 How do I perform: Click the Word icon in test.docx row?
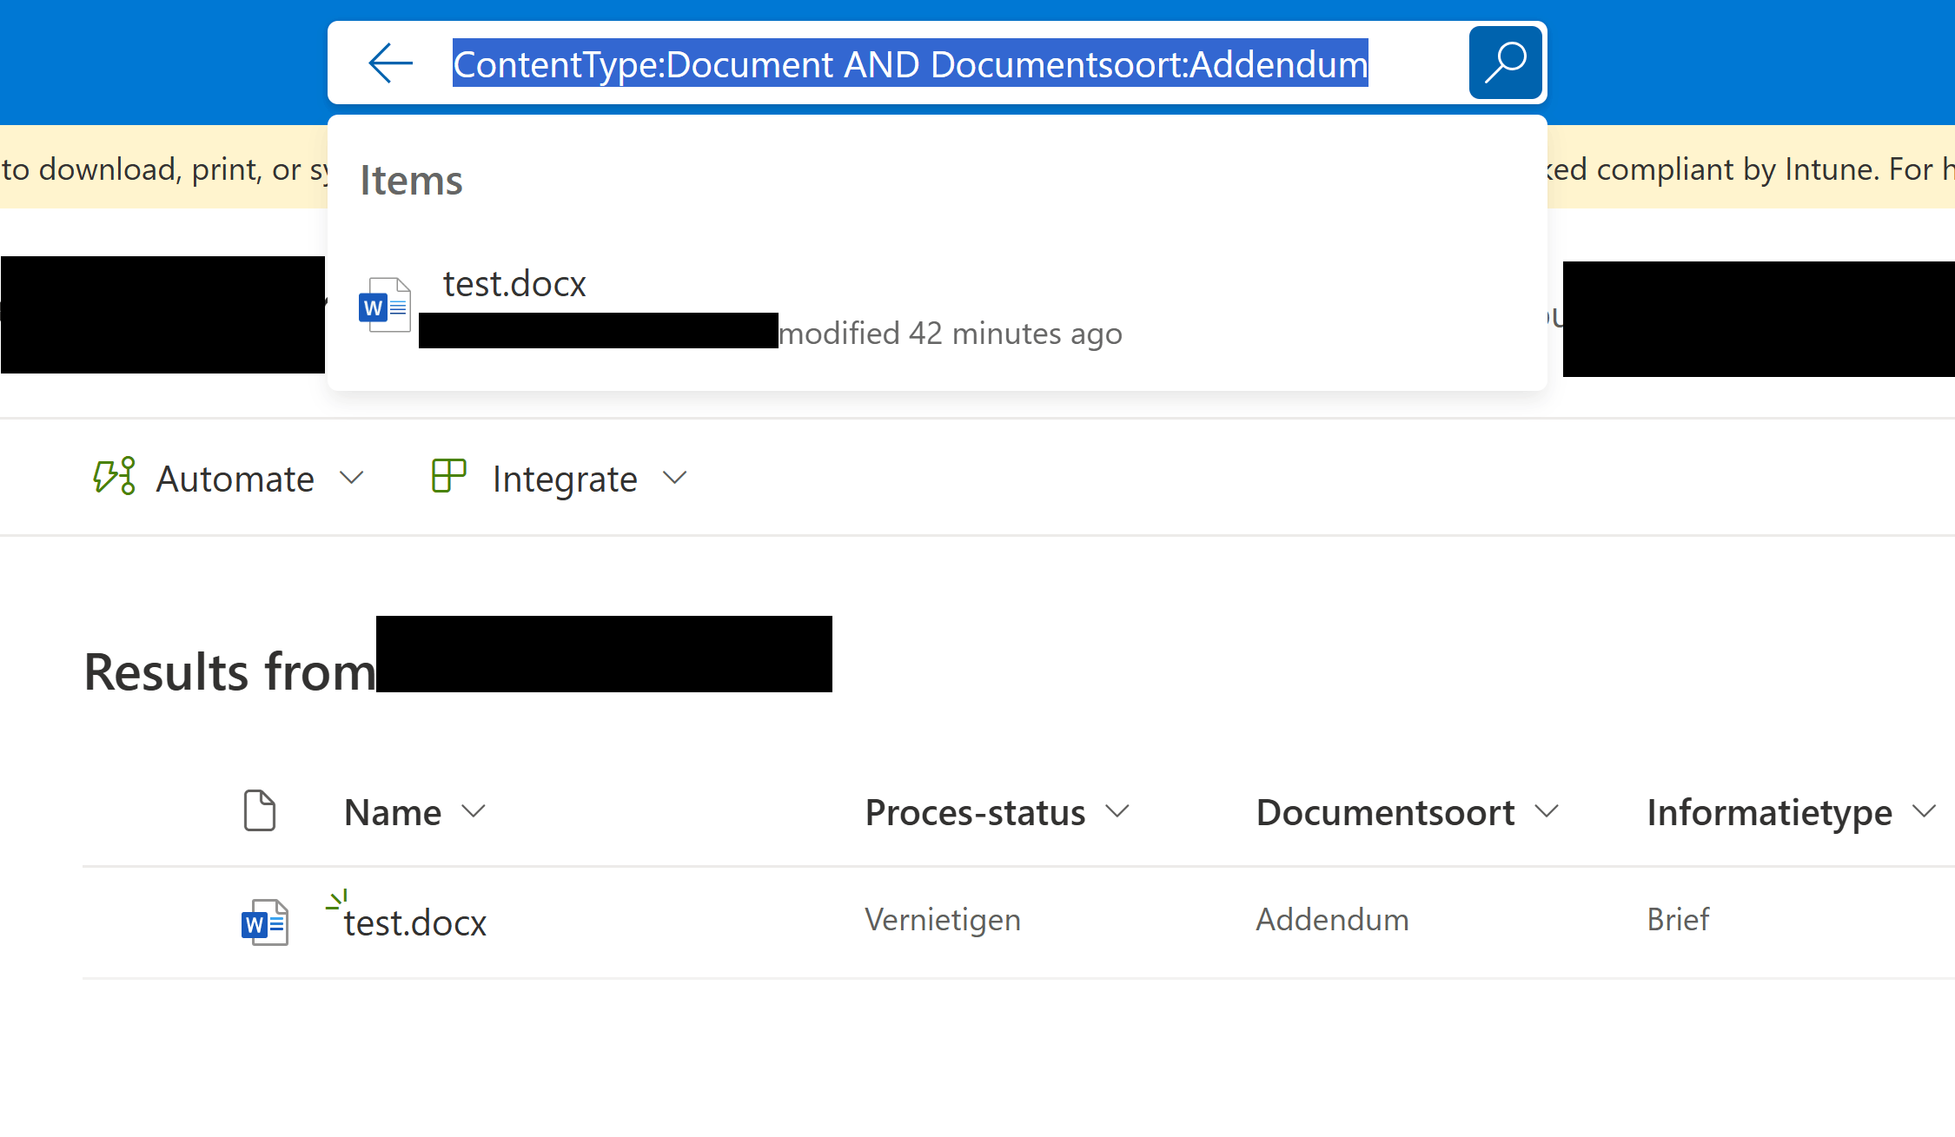(264, 922)
